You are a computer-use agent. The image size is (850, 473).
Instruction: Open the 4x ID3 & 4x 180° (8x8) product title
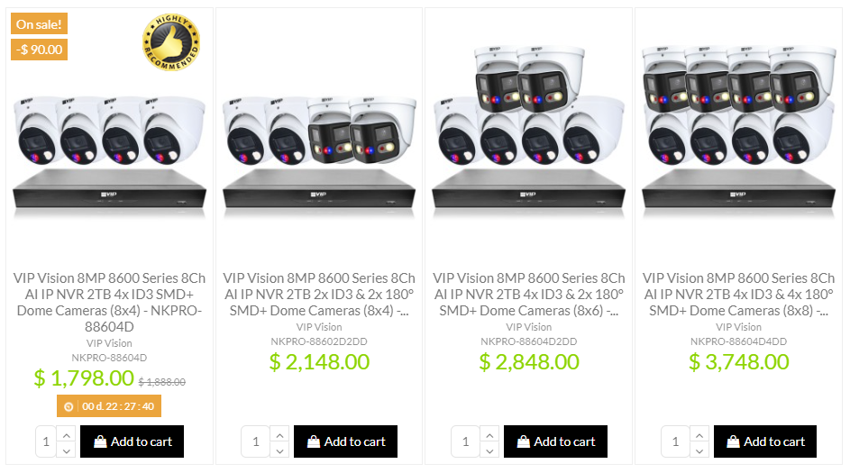pos(739,295)
